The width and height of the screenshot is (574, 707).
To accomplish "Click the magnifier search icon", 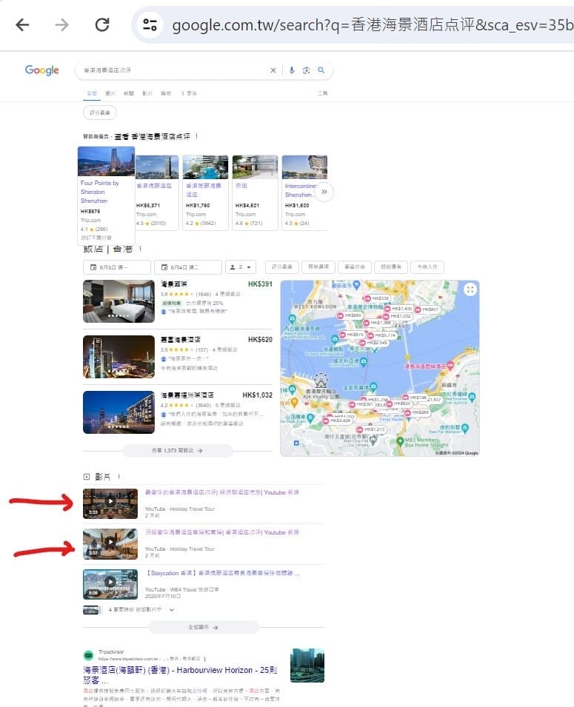I will (321, 70).
